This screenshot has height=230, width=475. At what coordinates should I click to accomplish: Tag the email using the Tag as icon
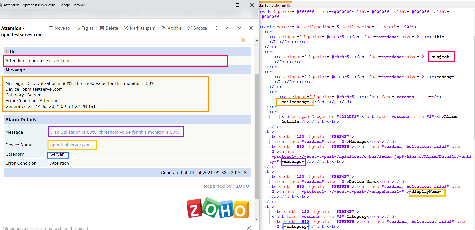pos(84,28)
